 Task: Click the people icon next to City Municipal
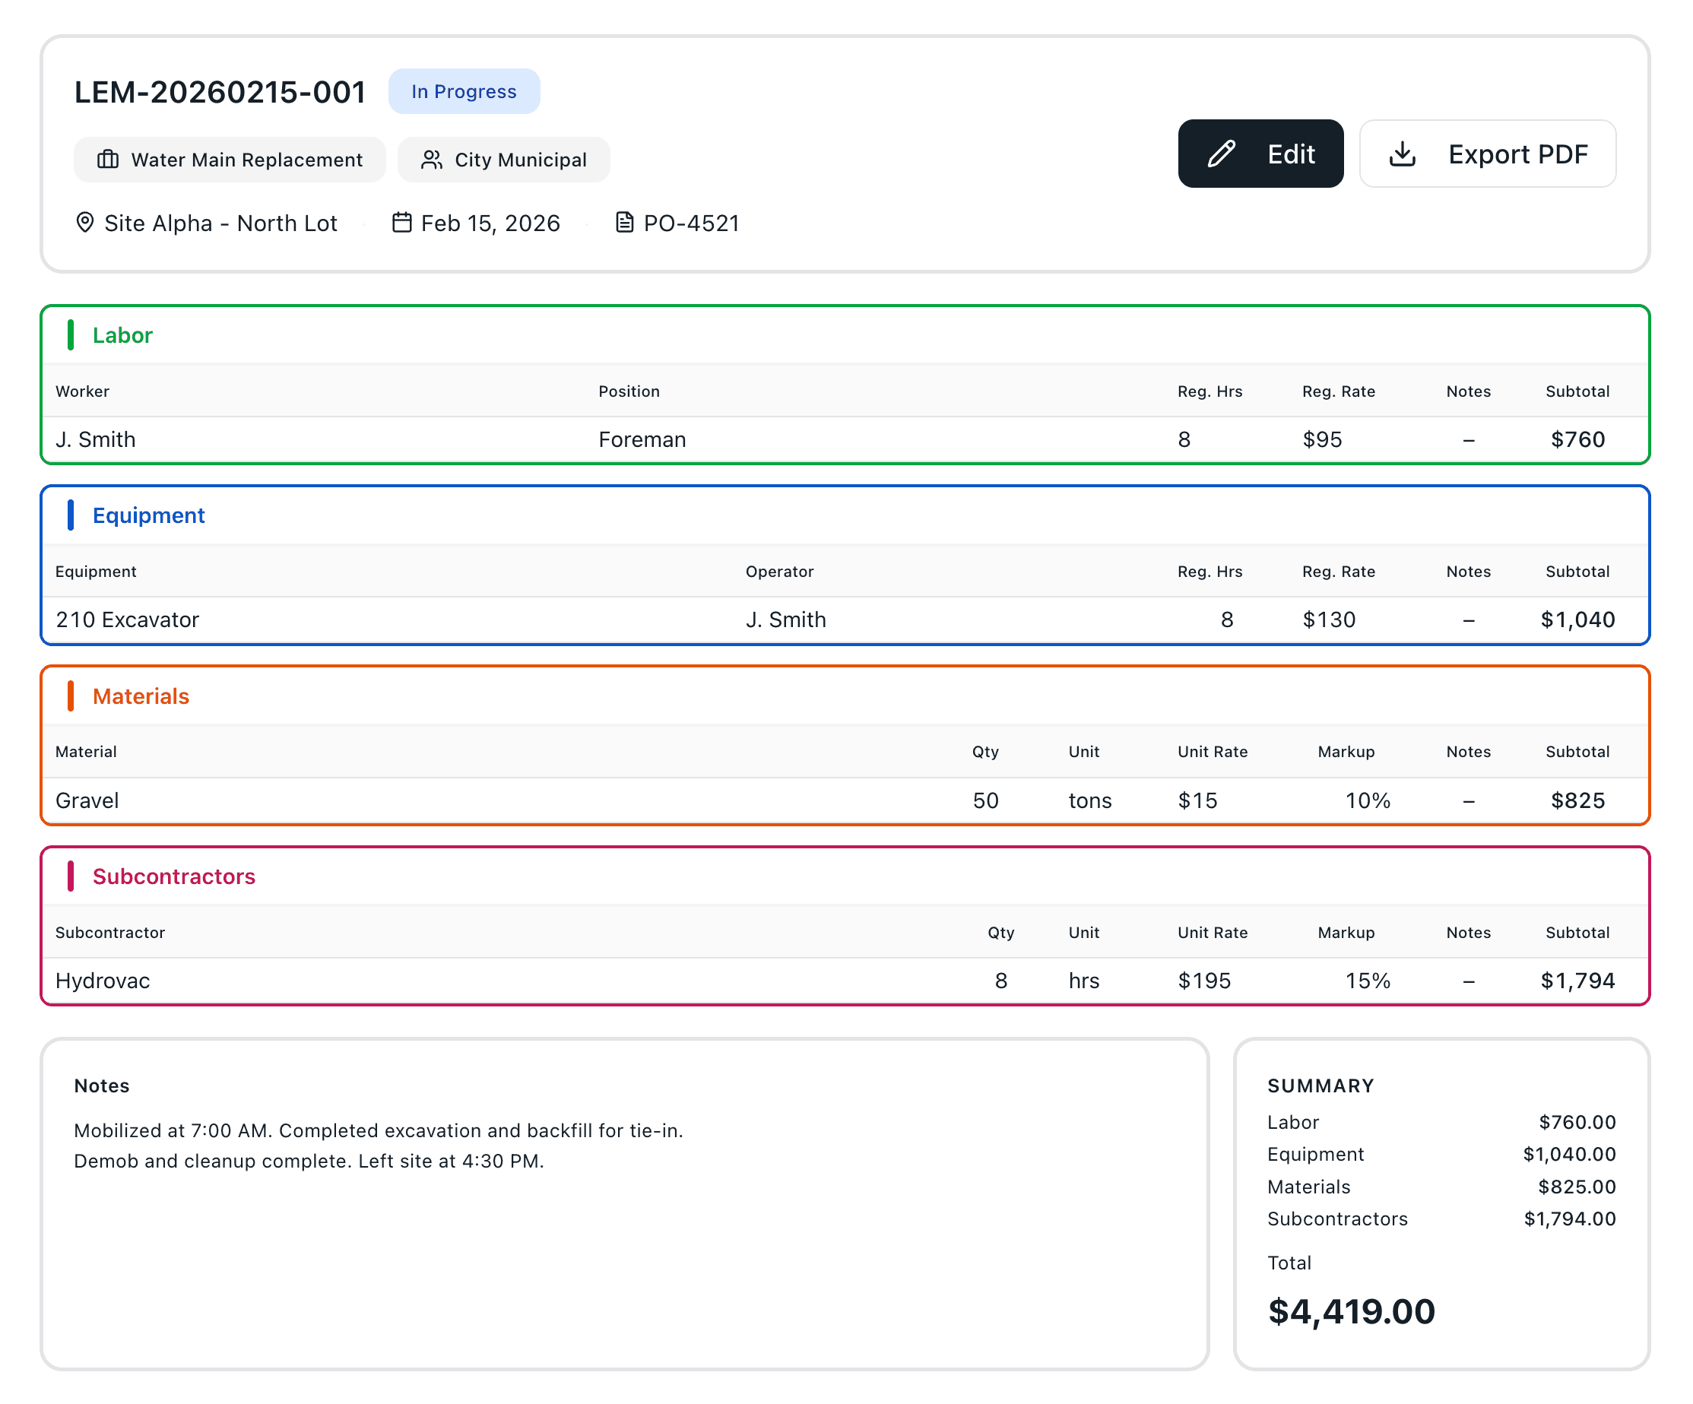[x=430, y=160]
